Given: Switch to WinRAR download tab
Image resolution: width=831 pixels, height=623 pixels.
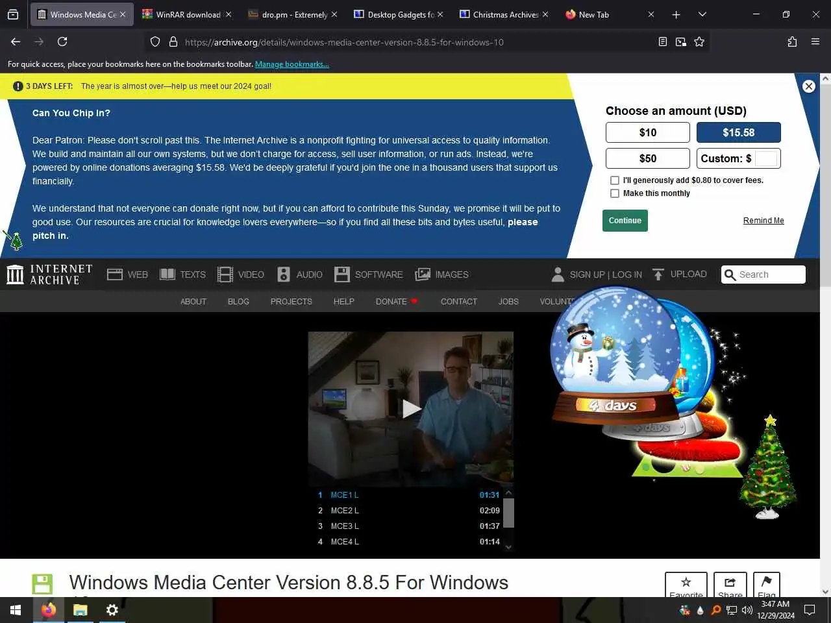Looking at the screenshot, I should point(186,14).
